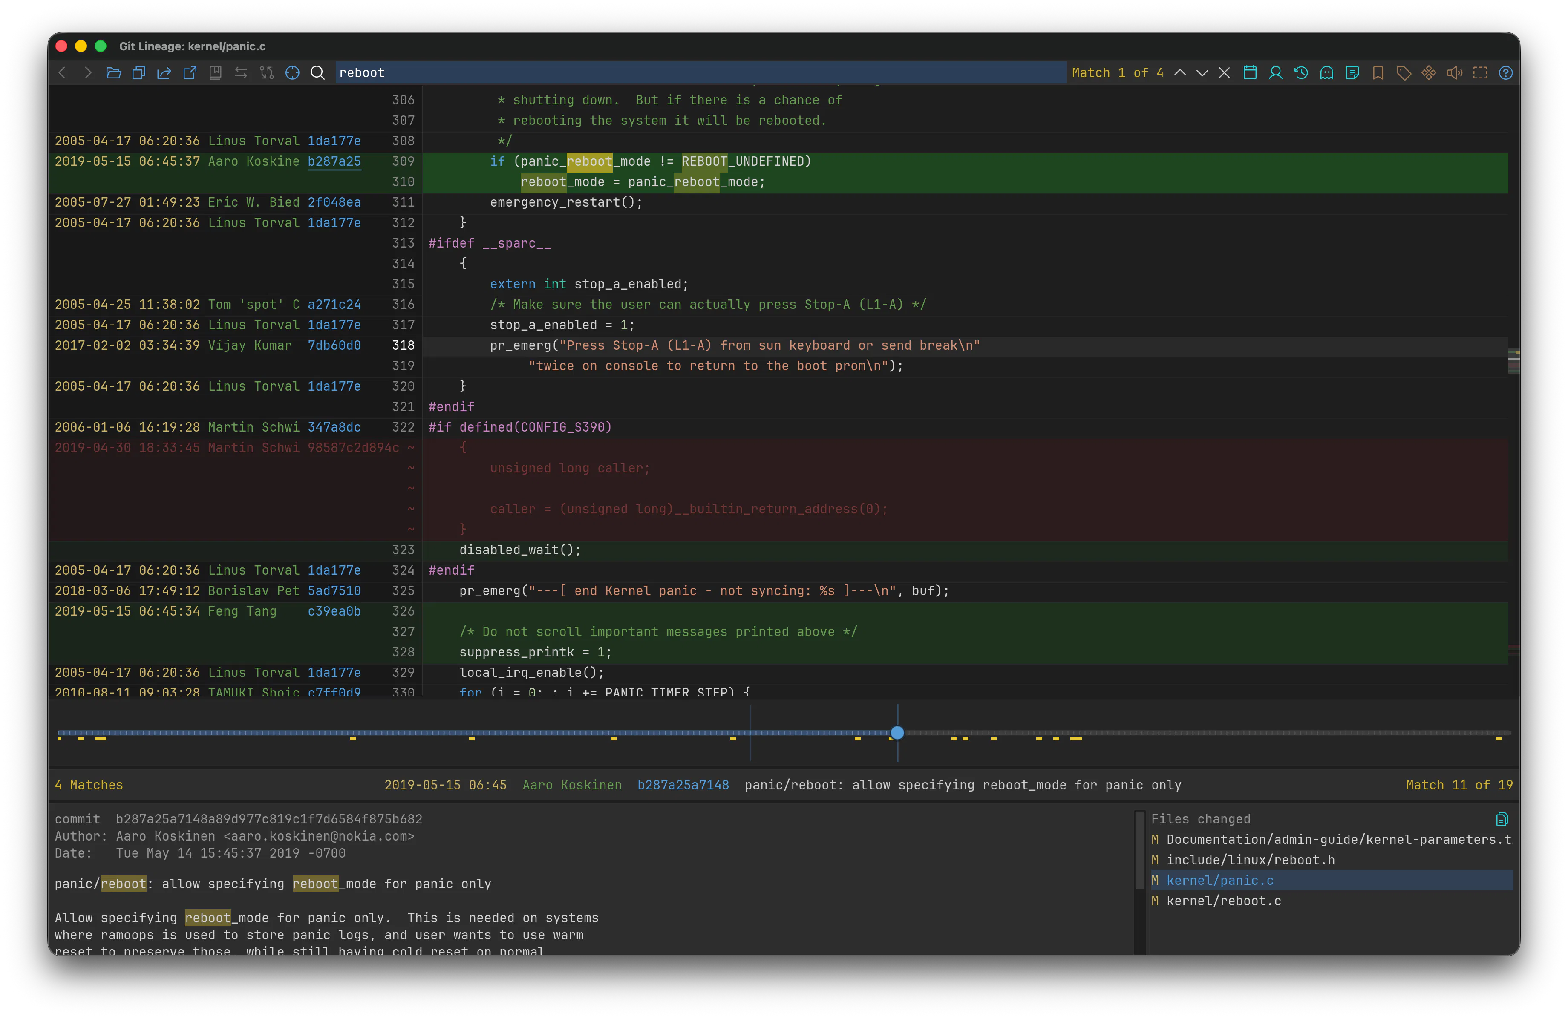Click the blue timeline slider handle

(x=897, y=732)
